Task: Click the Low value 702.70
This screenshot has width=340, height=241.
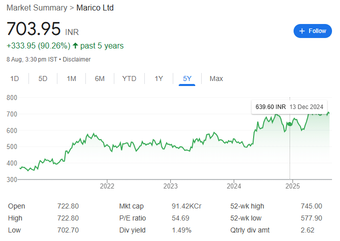Action: coord(68,230)
